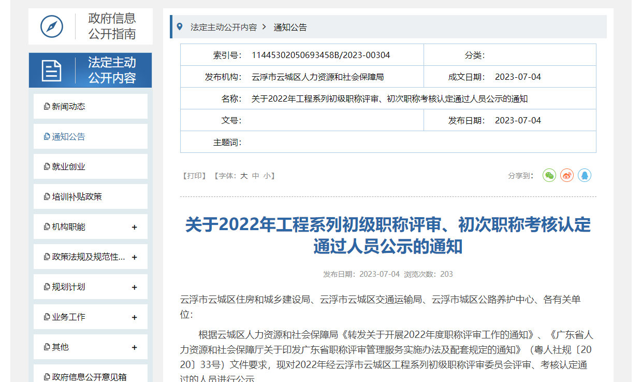This screenshot has height=382, width=641.
Task: Click the compass icon beside 政府信息公开指南
Action: coord(52,26)
